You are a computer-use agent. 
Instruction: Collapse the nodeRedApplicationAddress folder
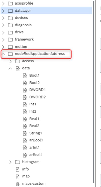(3, 54)
